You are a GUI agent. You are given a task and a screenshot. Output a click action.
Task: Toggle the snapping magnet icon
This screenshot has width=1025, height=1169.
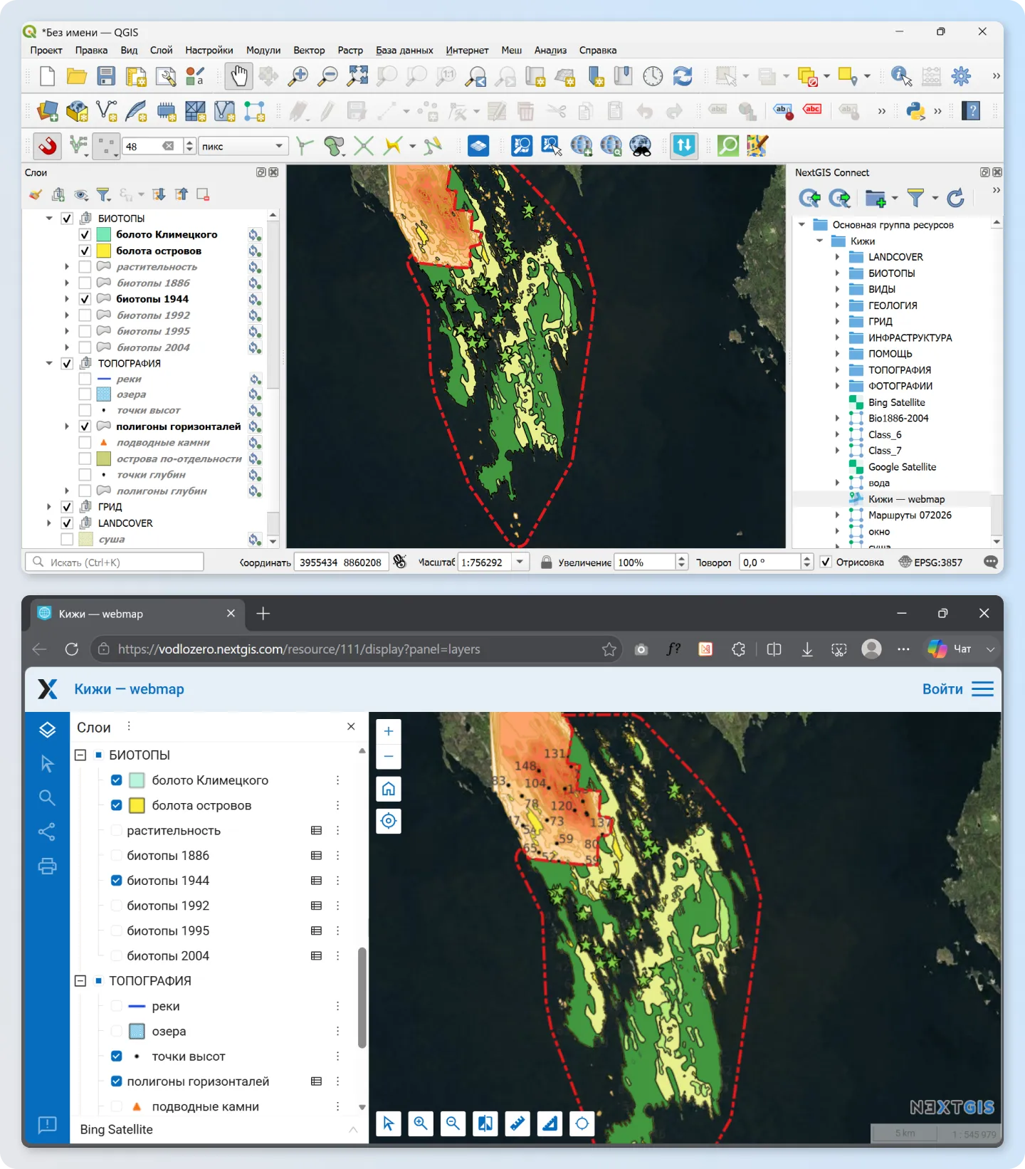click(x=48, y=146)
